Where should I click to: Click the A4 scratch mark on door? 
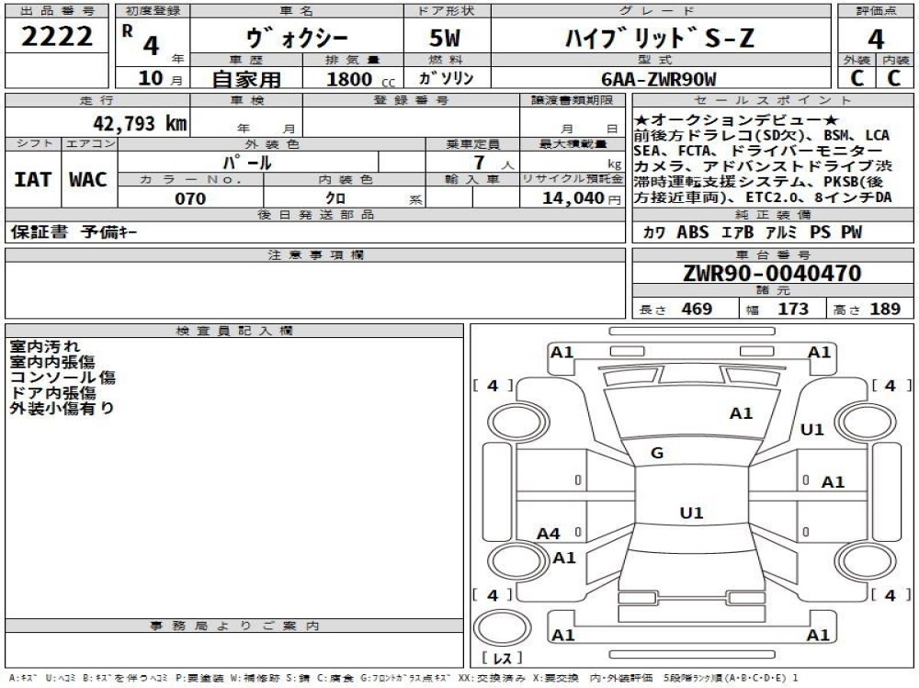[x=549, y=533]
